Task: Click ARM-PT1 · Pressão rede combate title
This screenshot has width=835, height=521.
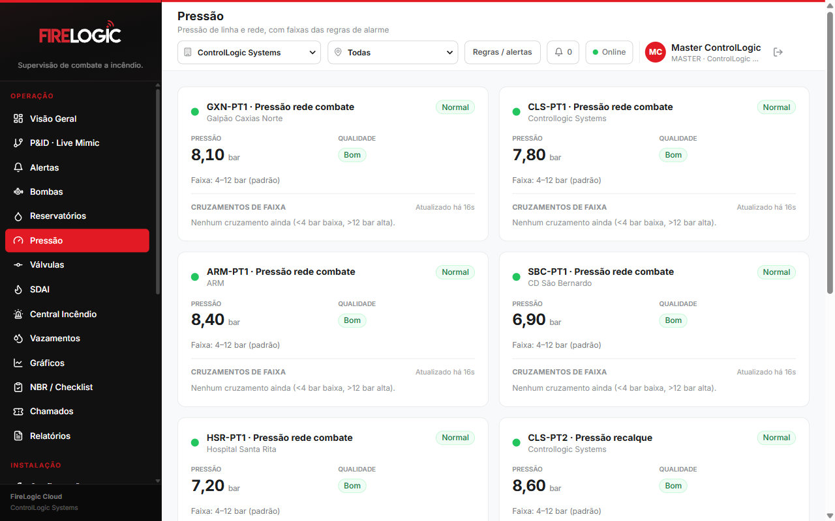Action: click(x=281, y=272)
